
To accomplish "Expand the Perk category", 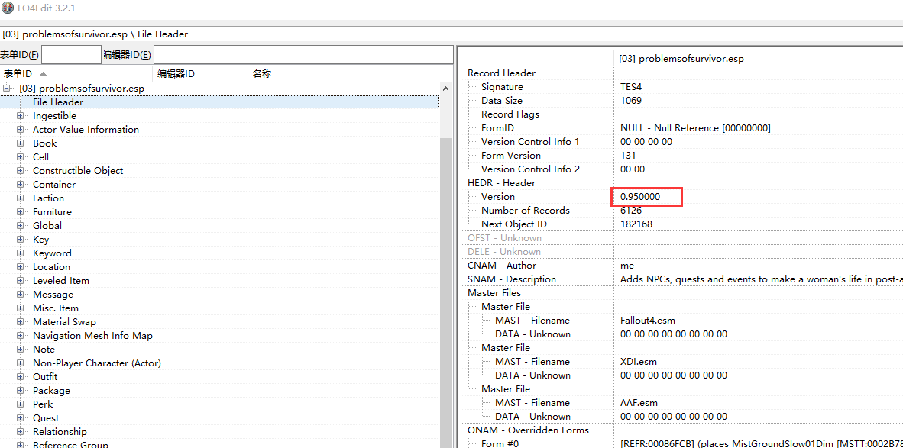I will tap(21, 404).
